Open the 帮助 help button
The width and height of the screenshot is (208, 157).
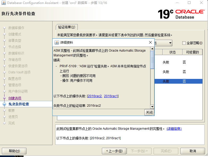pos(14,151)
